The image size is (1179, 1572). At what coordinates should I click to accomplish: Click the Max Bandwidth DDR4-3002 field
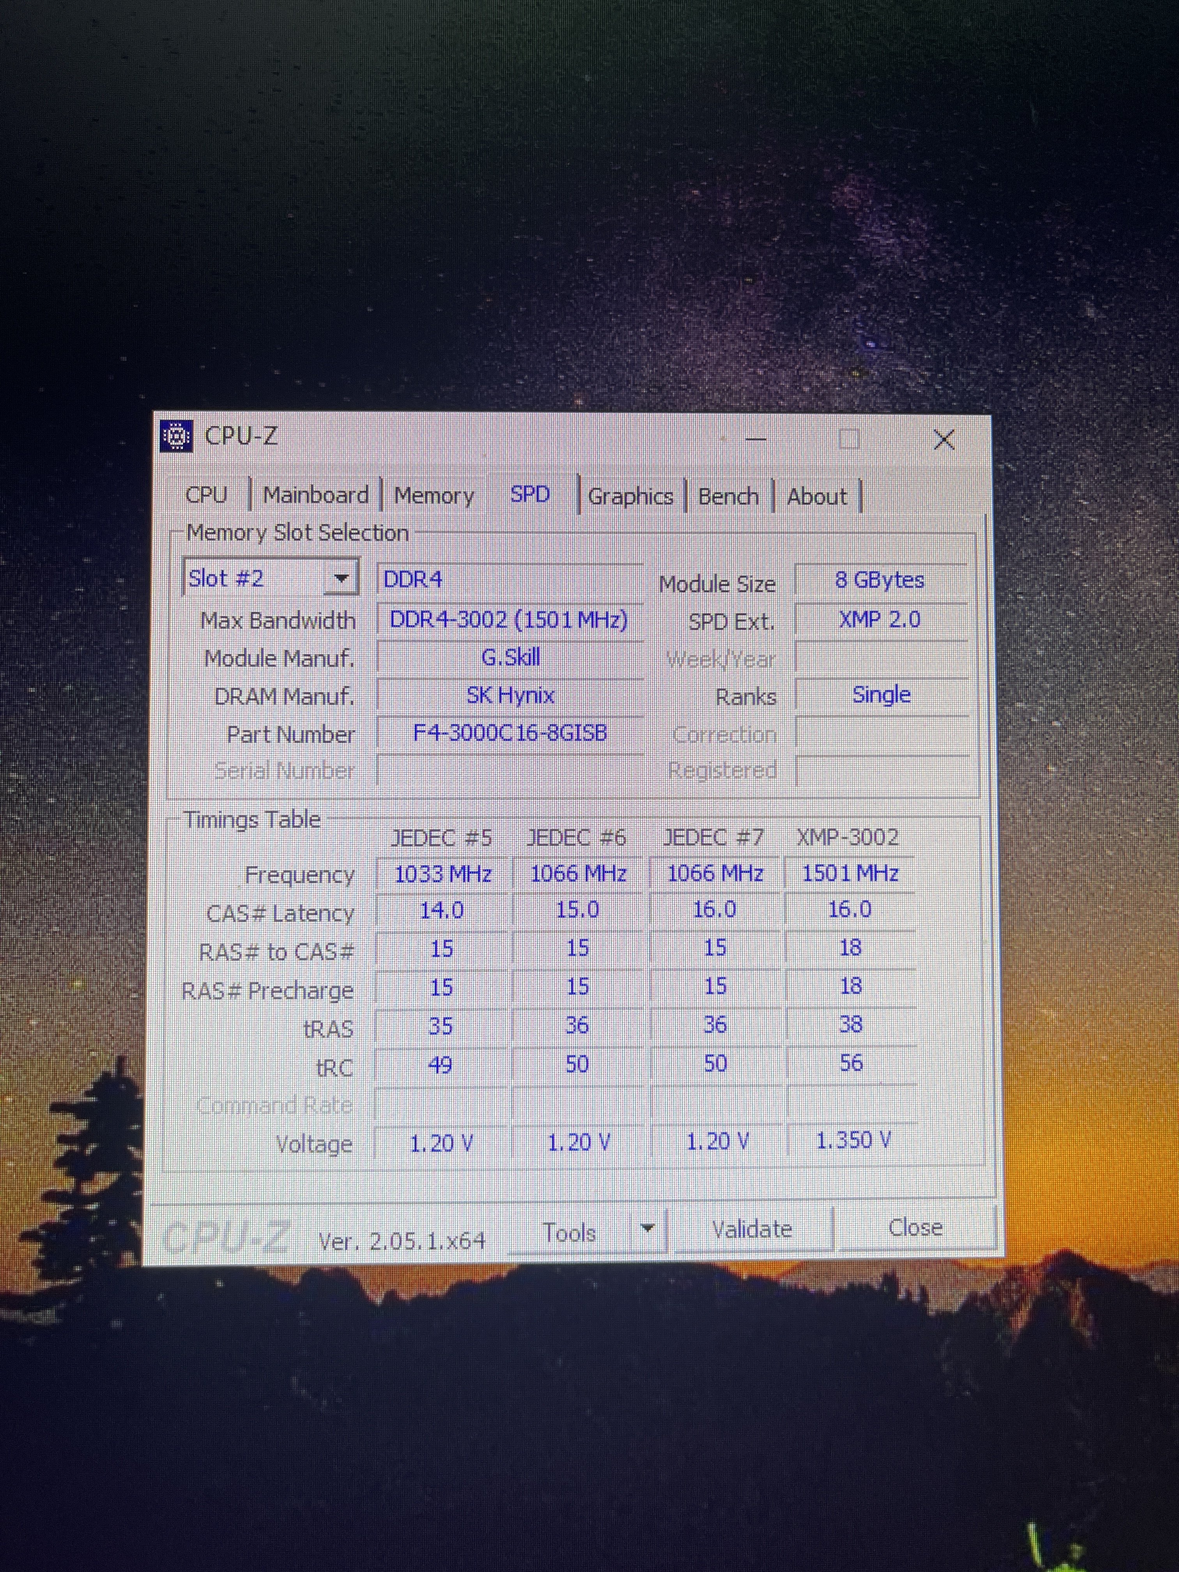tap(509, 620)
